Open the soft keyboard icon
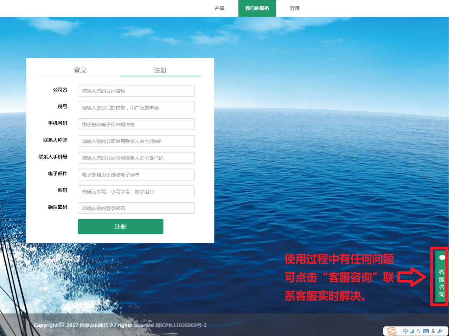449x336 pixels. 426,331
